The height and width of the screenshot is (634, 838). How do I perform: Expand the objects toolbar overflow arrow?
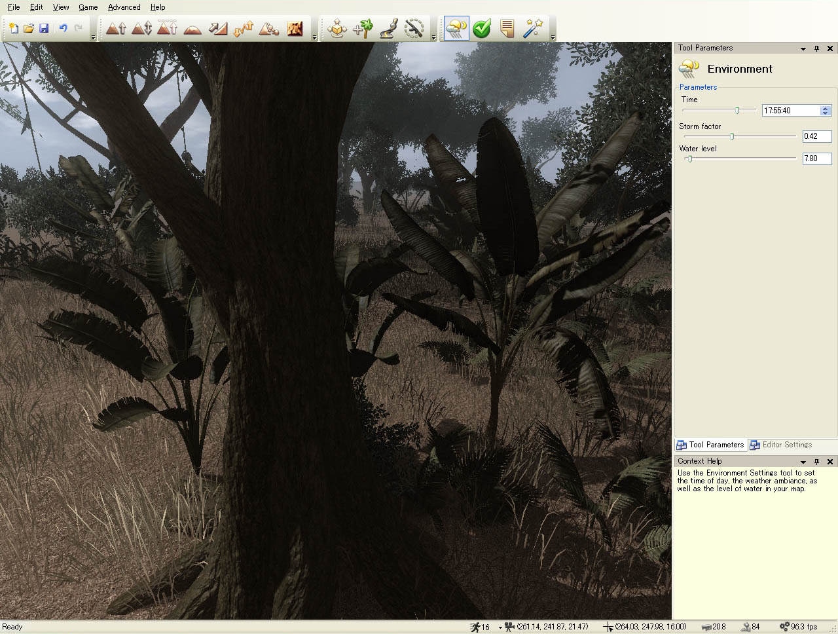pos(433,37)
